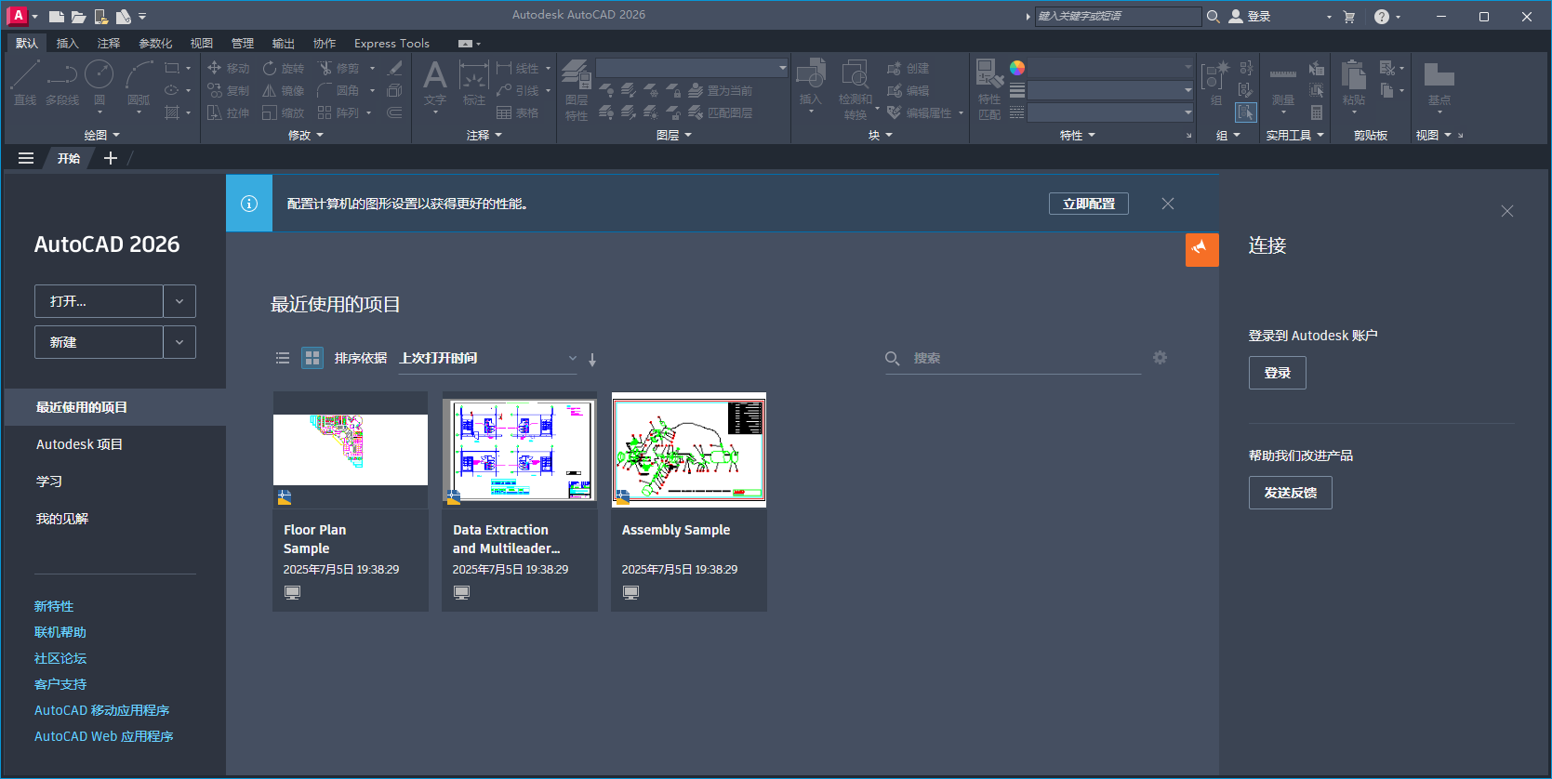Image resolution: width=1552 pixels, height=779 pixels.
Task: Click the Configure Now (立即配置) button
Action: (x=1089, y=204)
